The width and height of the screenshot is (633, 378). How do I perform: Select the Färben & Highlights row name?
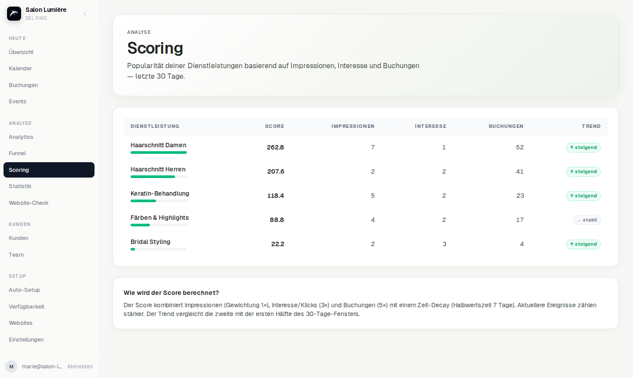coord(160,218)
